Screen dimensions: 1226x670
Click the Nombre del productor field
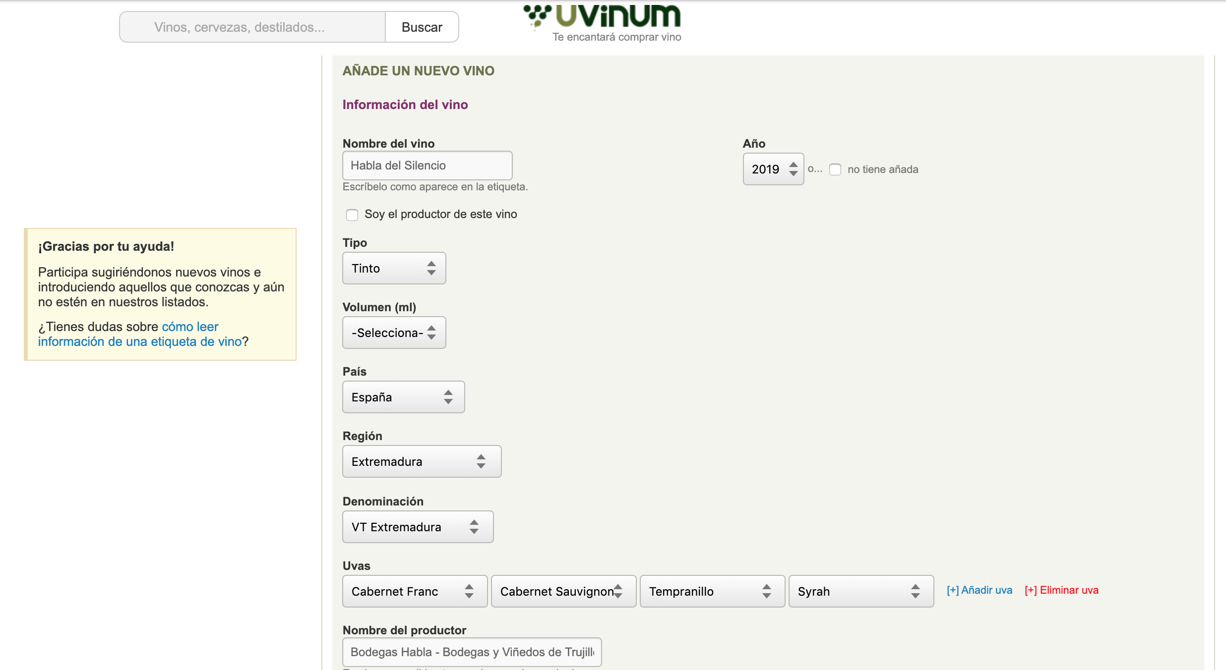coord(471,652)
